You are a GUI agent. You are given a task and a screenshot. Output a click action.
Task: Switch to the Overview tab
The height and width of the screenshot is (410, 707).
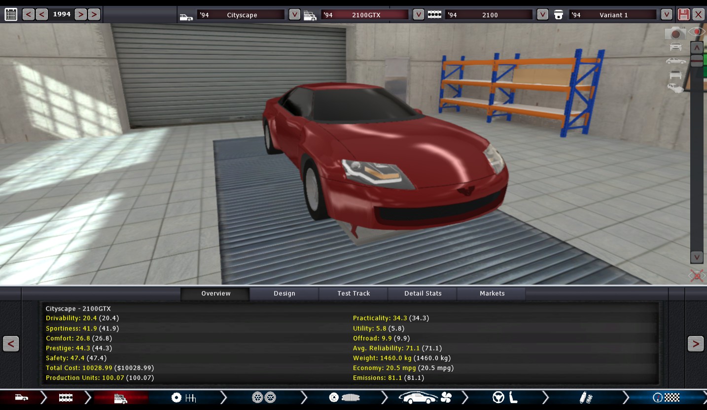point(215,294)
